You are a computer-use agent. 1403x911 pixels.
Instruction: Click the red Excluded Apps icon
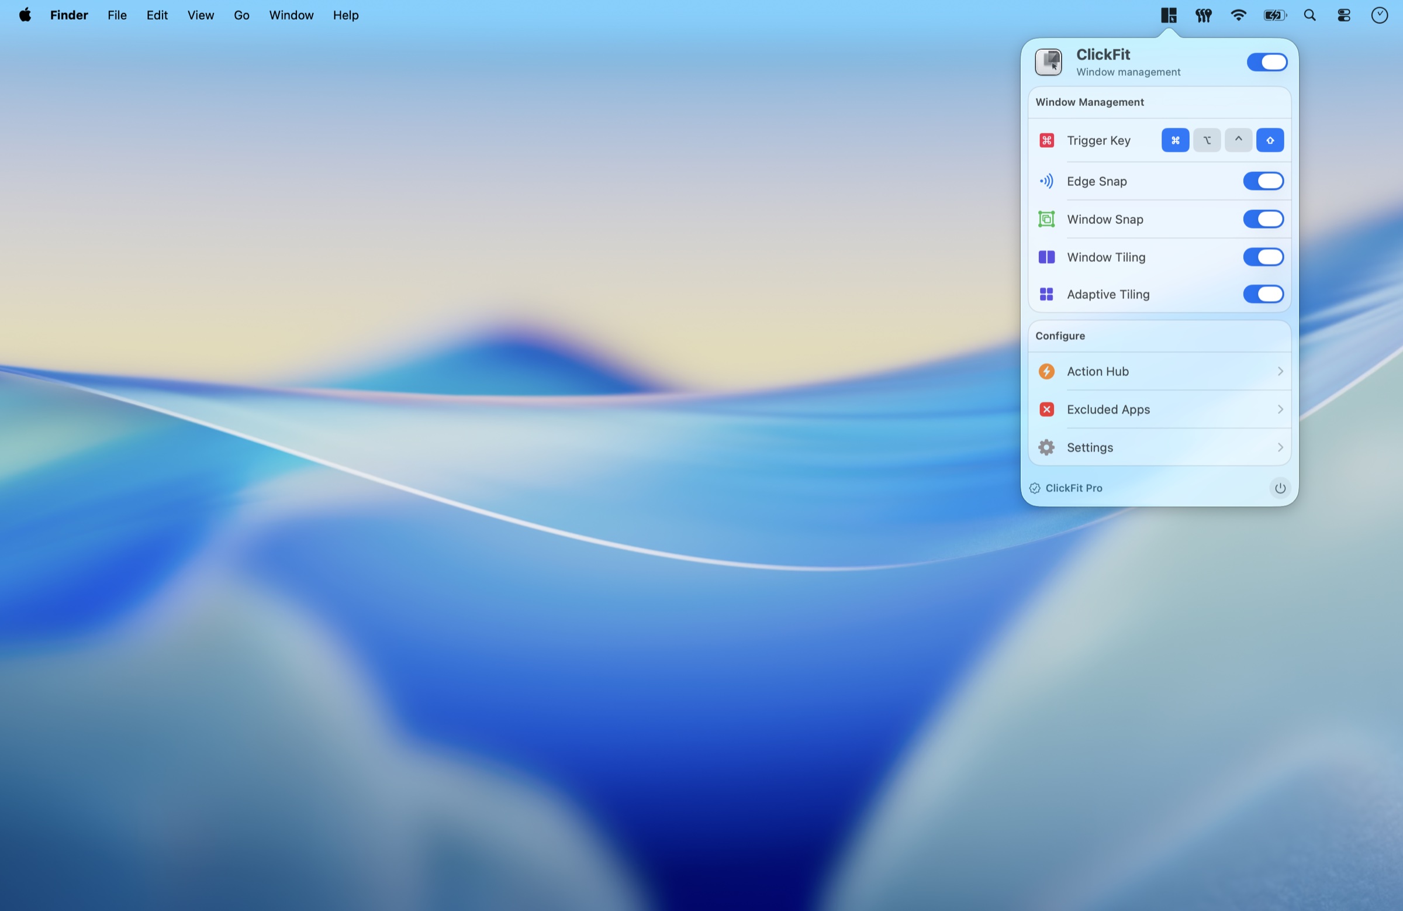tap(1046, 409)
